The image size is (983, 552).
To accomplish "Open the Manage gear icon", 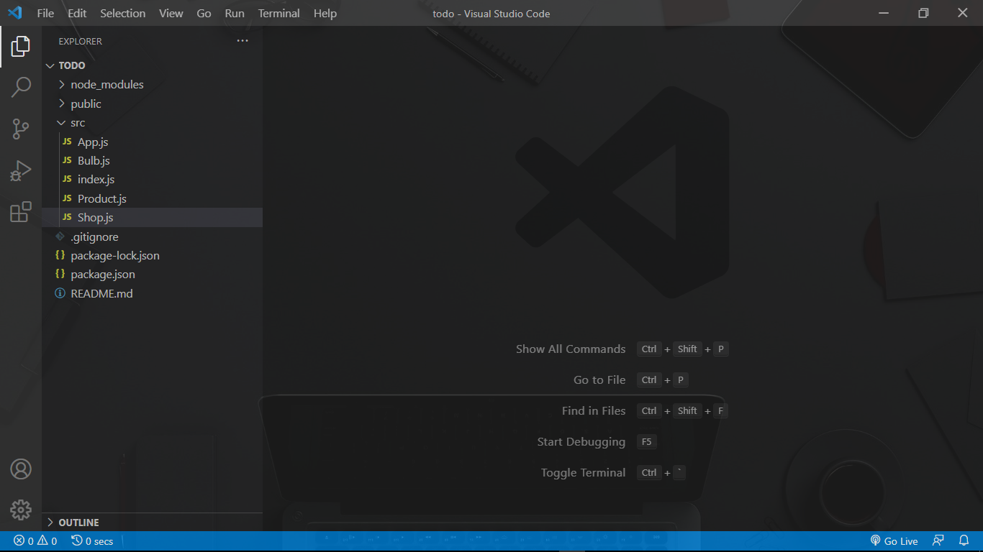I will click(x=21, y=510).
